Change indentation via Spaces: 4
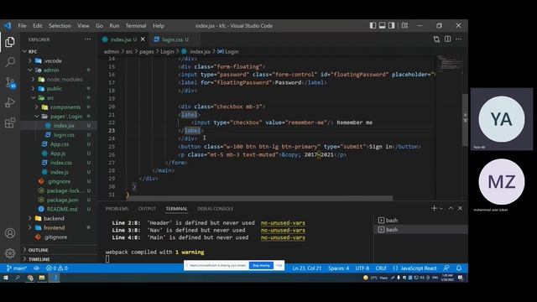 click(x=338, y=268)
